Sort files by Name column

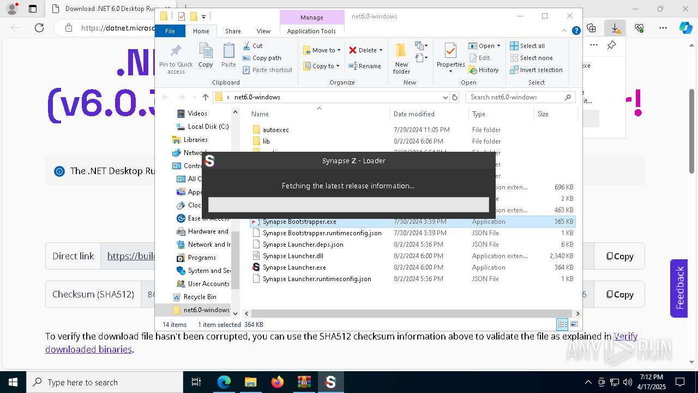319,114
